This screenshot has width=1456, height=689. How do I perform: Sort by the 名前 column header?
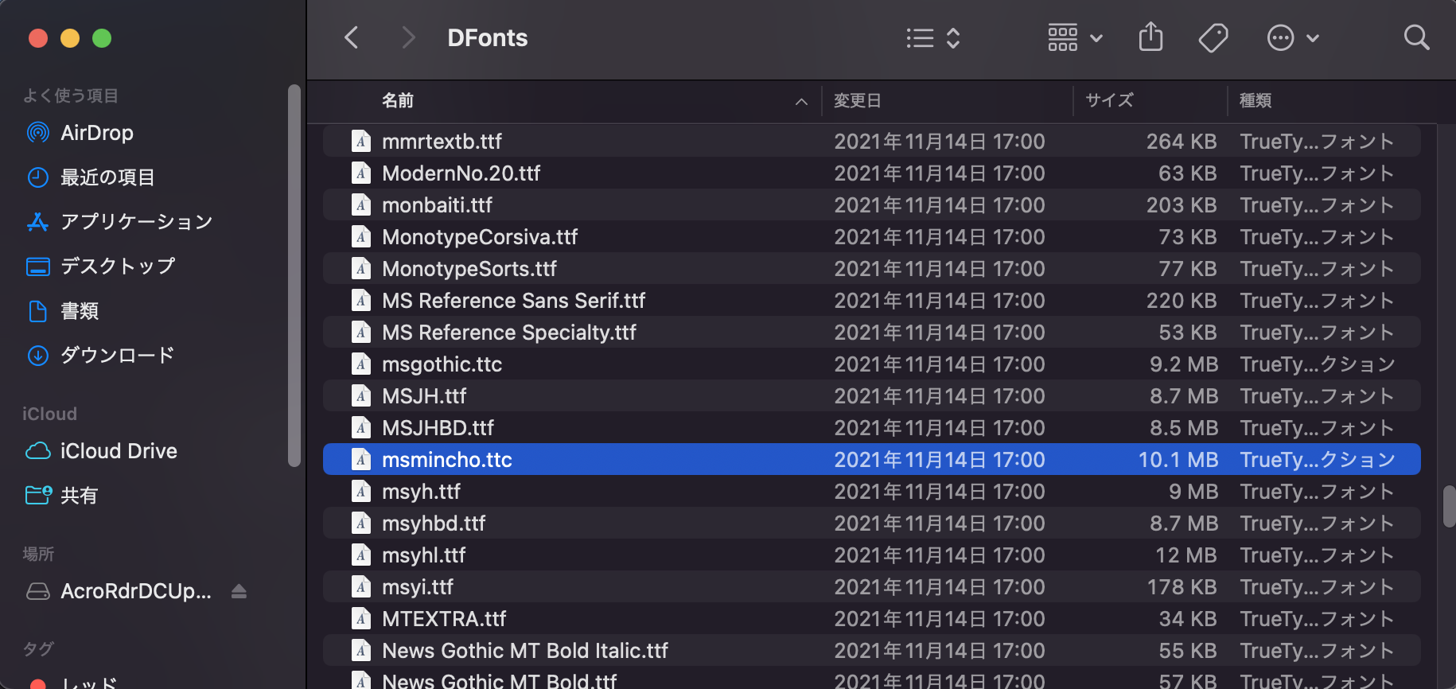point(398,101)
